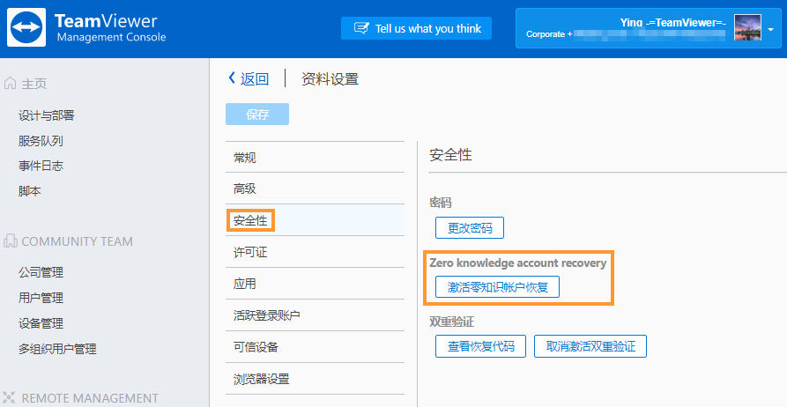The image size is (787, 407).
Task: Click the 查看恢复代码 button
Action: [x=480, y=346]
